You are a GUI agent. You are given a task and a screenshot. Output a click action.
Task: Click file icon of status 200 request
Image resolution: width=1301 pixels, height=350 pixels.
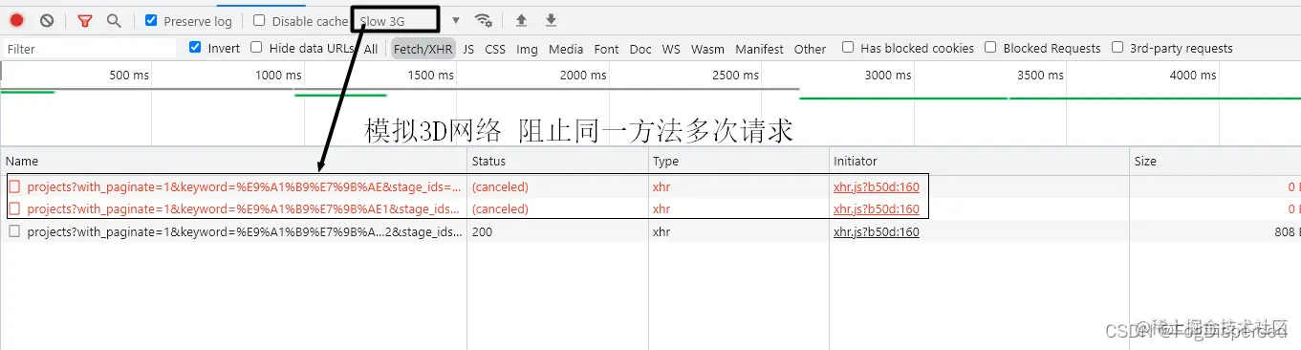click(14, 230)
